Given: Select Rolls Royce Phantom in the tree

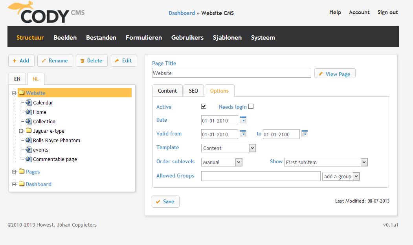Looking at the screenshot, I should [56, 140].
